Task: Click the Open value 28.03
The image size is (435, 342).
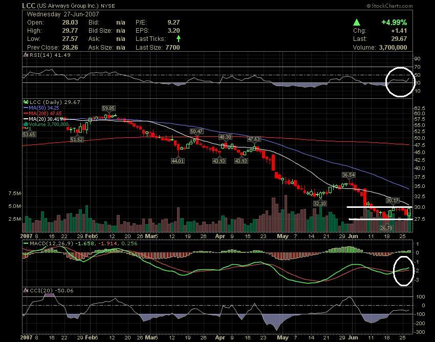Action: click(70, 23)
